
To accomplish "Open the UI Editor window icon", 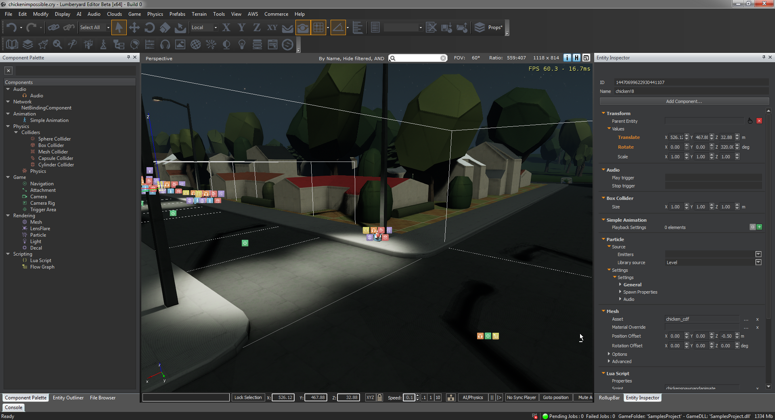I will [273, 44].
